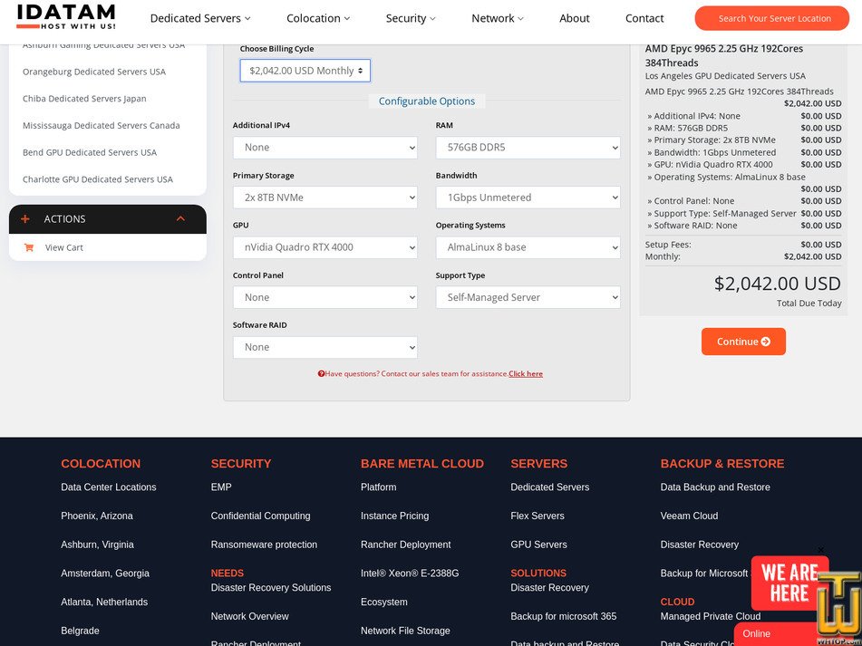Screen dimensions: 862x646
Task: Click Search Your Server Location button
Action: coord(773,18)
